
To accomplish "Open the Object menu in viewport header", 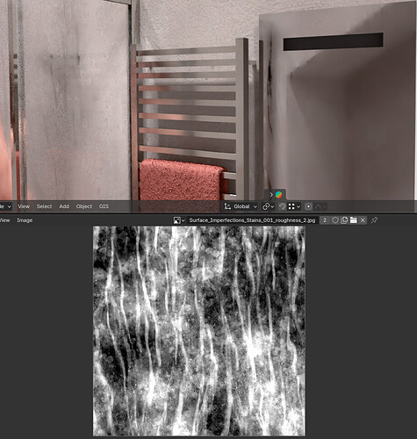I will click(84, 206).
